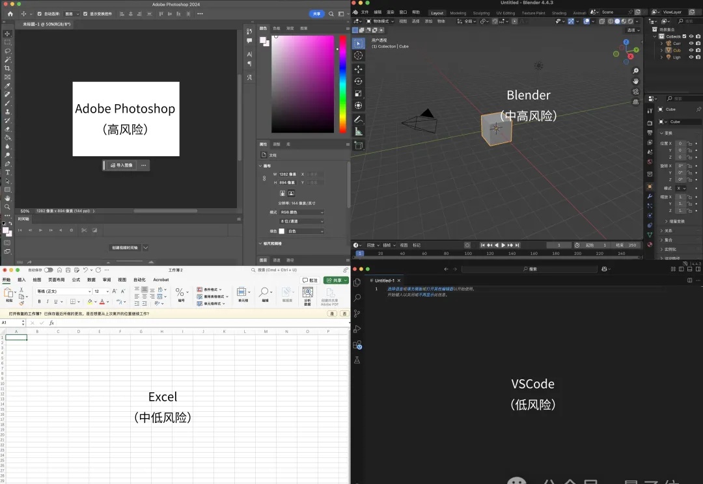Click Photoshop foreground/background swatch in color panel

point(264,42)
